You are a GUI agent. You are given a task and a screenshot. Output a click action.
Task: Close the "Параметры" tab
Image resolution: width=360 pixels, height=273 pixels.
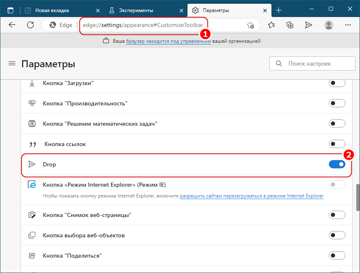tap(265, 10)
